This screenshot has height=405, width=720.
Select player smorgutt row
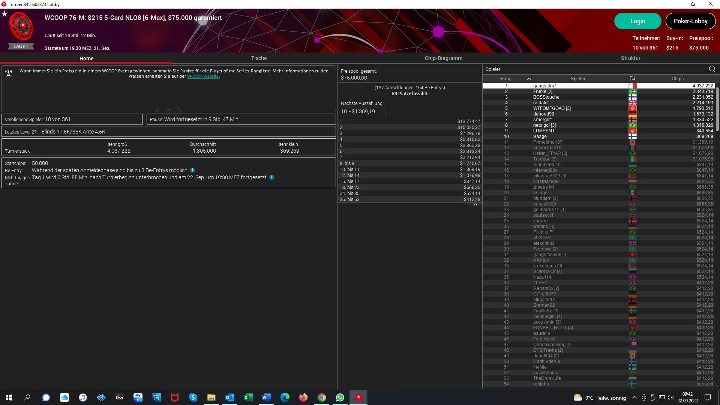(x=598, y=120)
